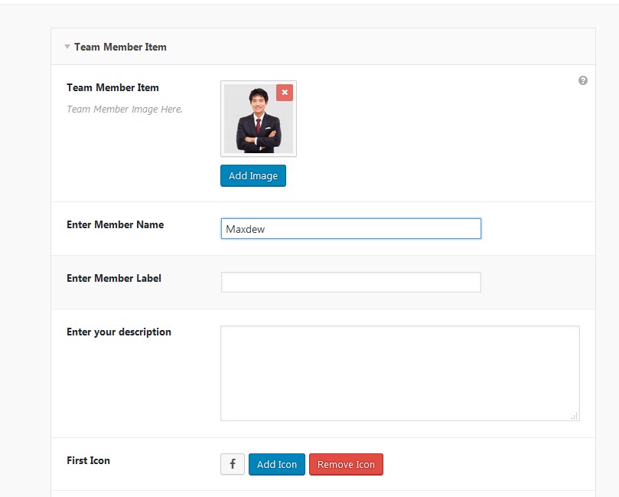Select the team member photo thumbnail

259,119
